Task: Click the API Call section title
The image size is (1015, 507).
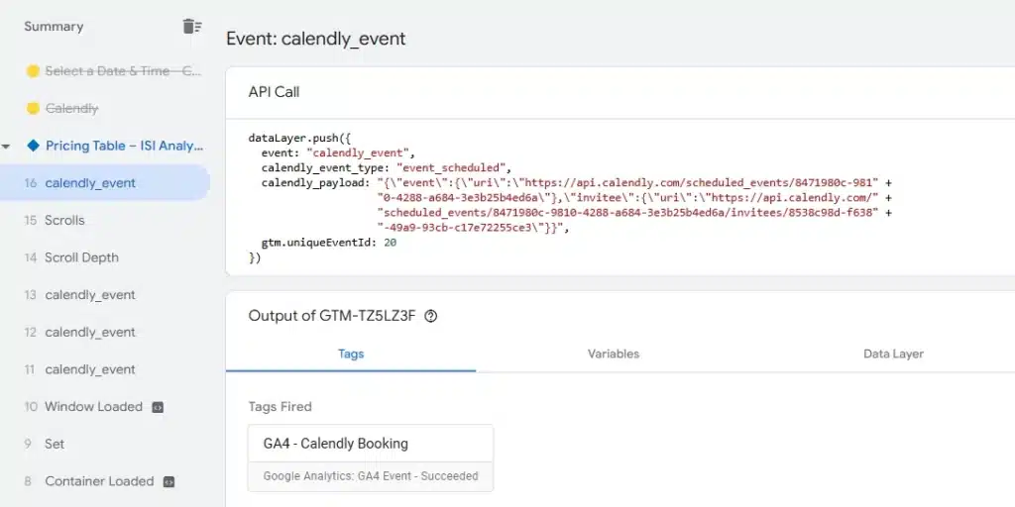Action: click(x=274, y=92)
